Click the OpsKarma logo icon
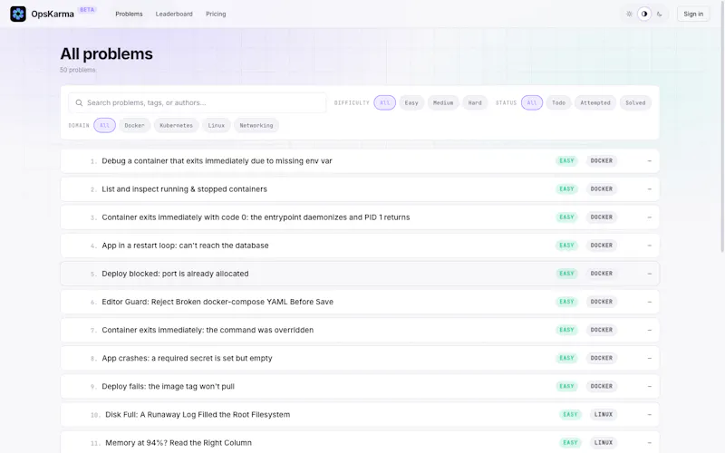The width and height of the screenshot is (725, 453). [18, 14]
